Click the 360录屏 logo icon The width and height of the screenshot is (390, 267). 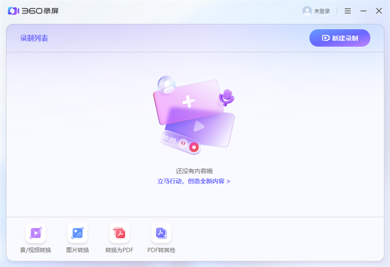14,11
